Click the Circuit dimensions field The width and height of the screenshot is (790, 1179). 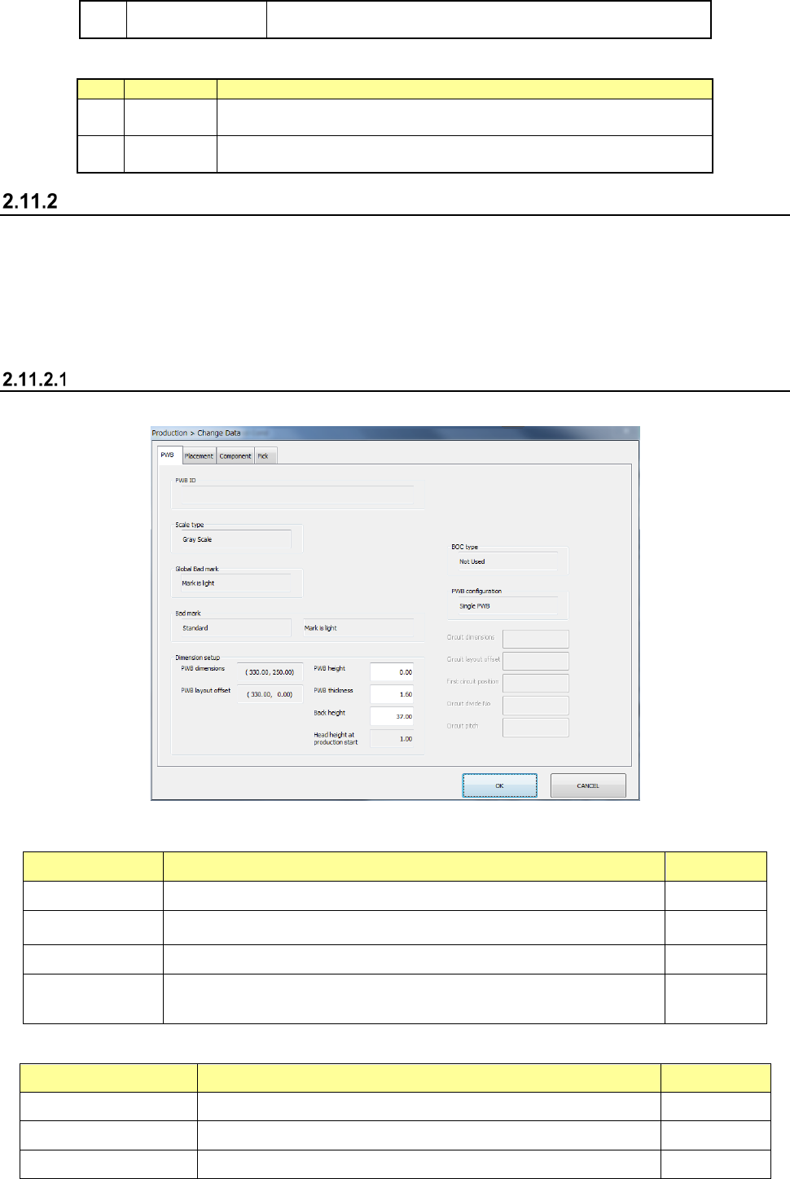pyautogui.click(x=536, y=639)
